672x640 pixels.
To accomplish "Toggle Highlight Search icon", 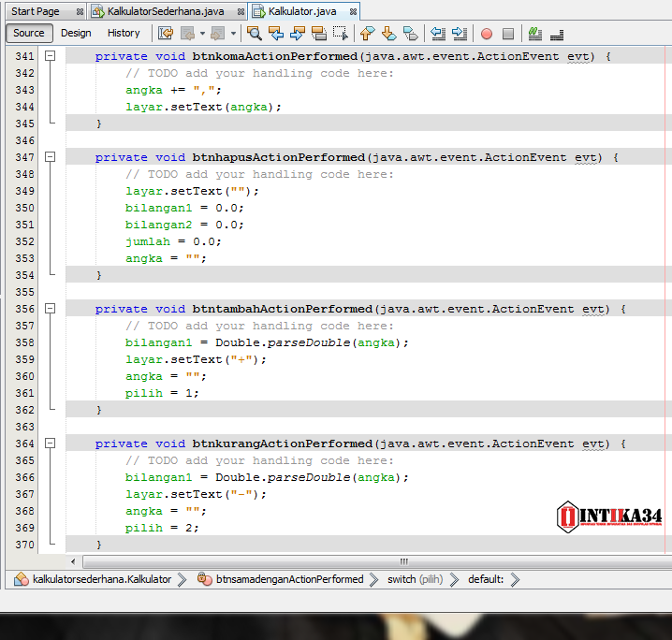I will point(319,33).
